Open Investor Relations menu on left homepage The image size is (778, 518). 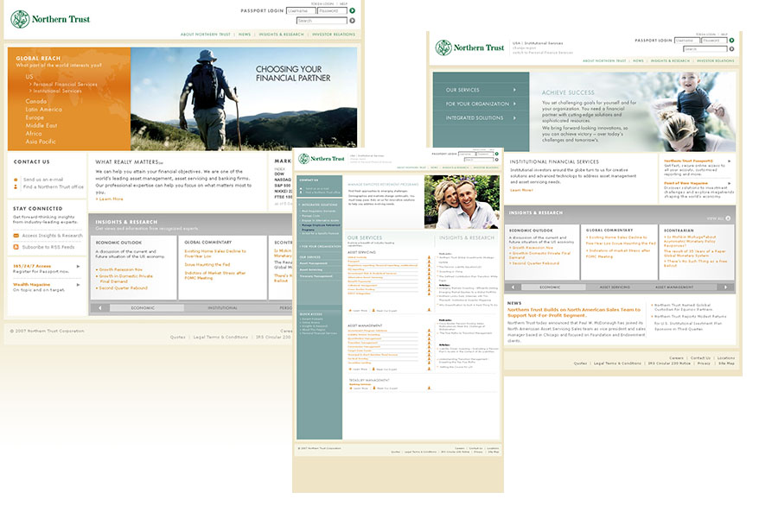coord(334,35)
